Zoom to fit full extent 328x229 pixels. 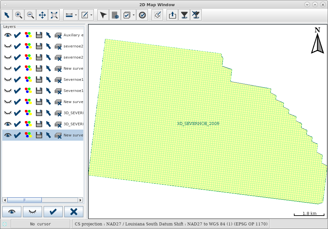pos(54,15)
